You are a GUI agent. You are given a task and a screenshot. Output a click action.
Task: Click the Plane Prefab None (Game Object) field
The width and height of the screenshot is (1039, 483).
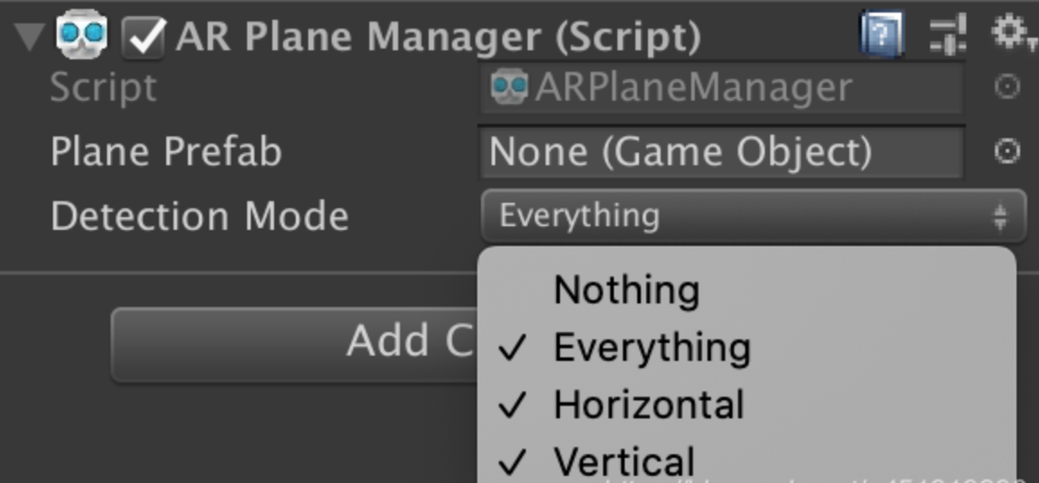[721, 152]
